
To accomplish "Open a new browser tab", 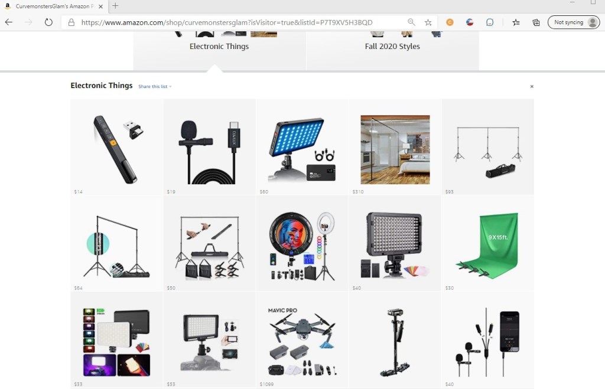I will 115,6.
